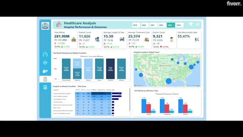
Task: Open the heart-rate page in sidebar
Action: 45,63
